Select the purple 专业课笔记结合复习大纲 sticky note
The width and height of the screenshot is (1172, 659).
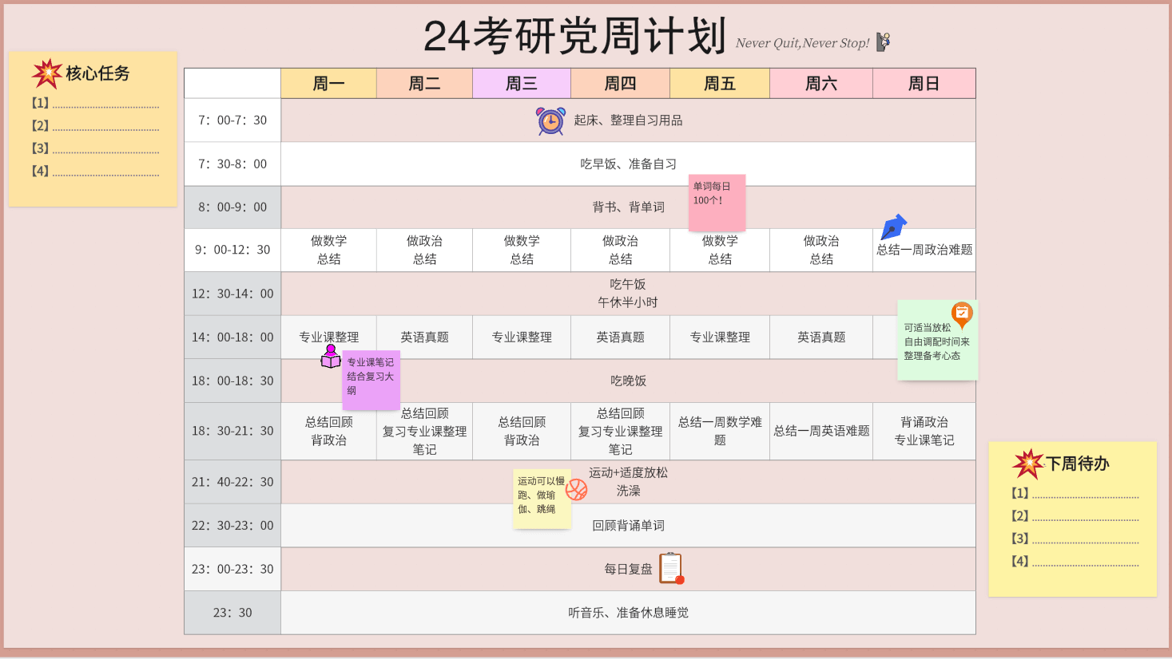371,380
